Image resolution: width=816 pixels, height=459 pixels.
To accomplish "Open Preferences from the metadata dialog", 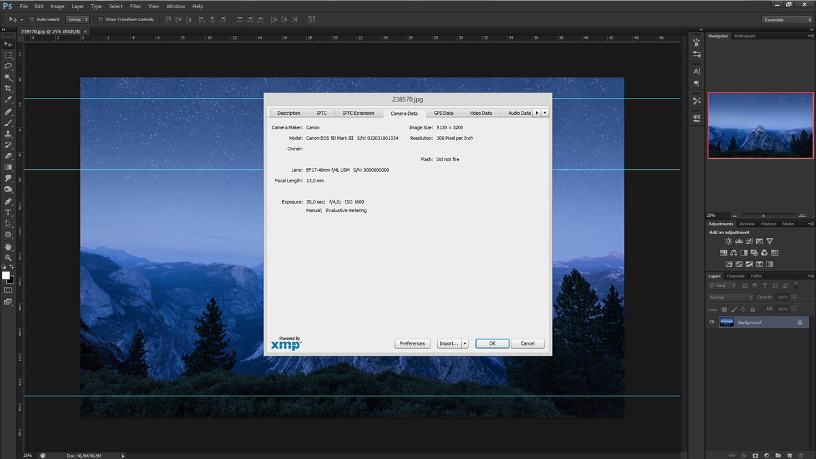I will 412,343.
